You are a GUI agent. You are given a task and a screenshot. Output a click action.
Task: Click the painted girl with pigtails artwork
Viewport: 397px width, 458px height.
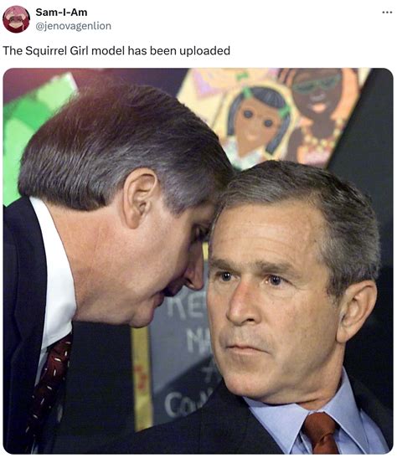pyautogui.click(x=257, y=126)
